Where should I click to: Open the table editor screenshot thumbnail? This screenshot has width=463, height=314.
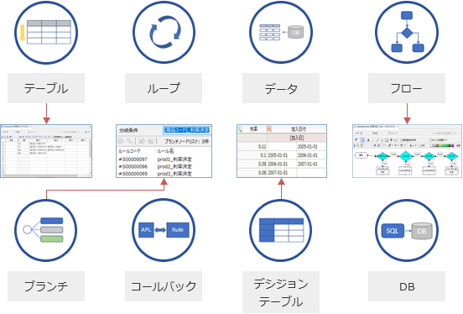(46, 151)
